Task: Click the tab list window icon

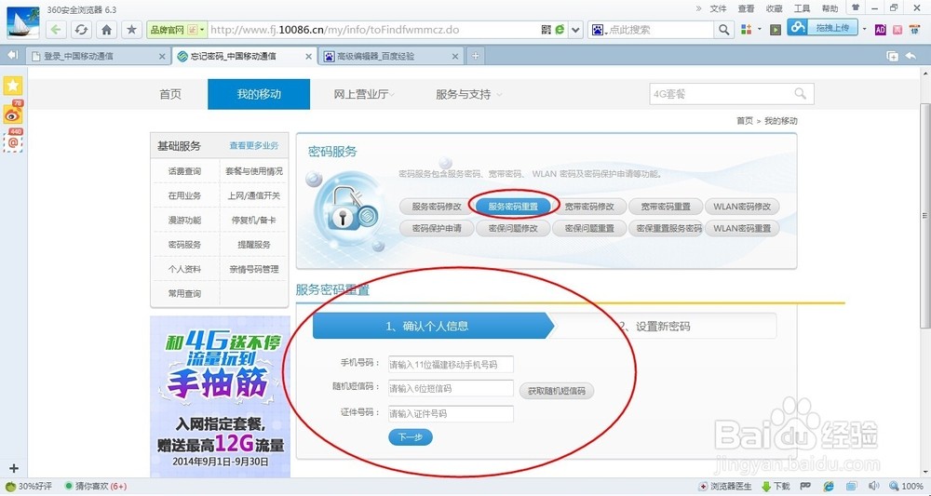Action: [892, 56]
